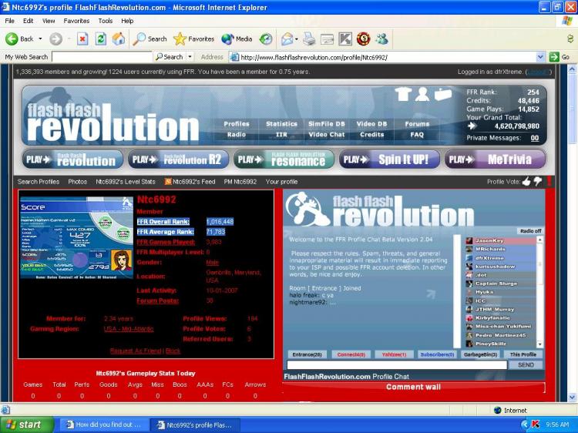Go to the Home page via the house icon
Image resolution: width=578 pixels, height=433 pixels.
[119, 39]
